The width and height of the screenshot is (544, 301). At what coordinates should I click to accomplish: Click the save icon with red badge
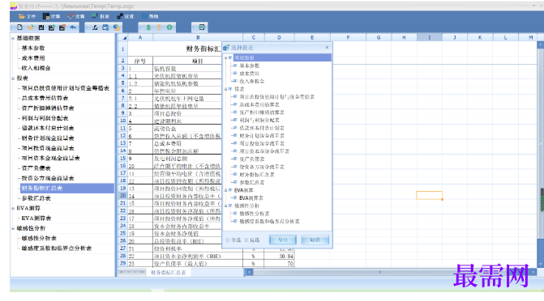[x=62, y=28]
